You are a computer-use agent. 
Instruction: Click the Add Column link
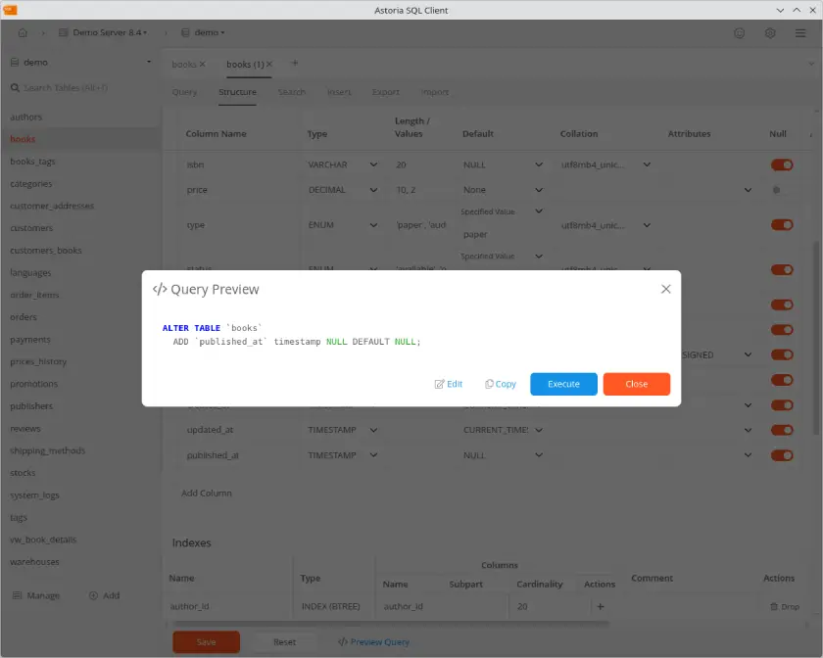(207, 493)
